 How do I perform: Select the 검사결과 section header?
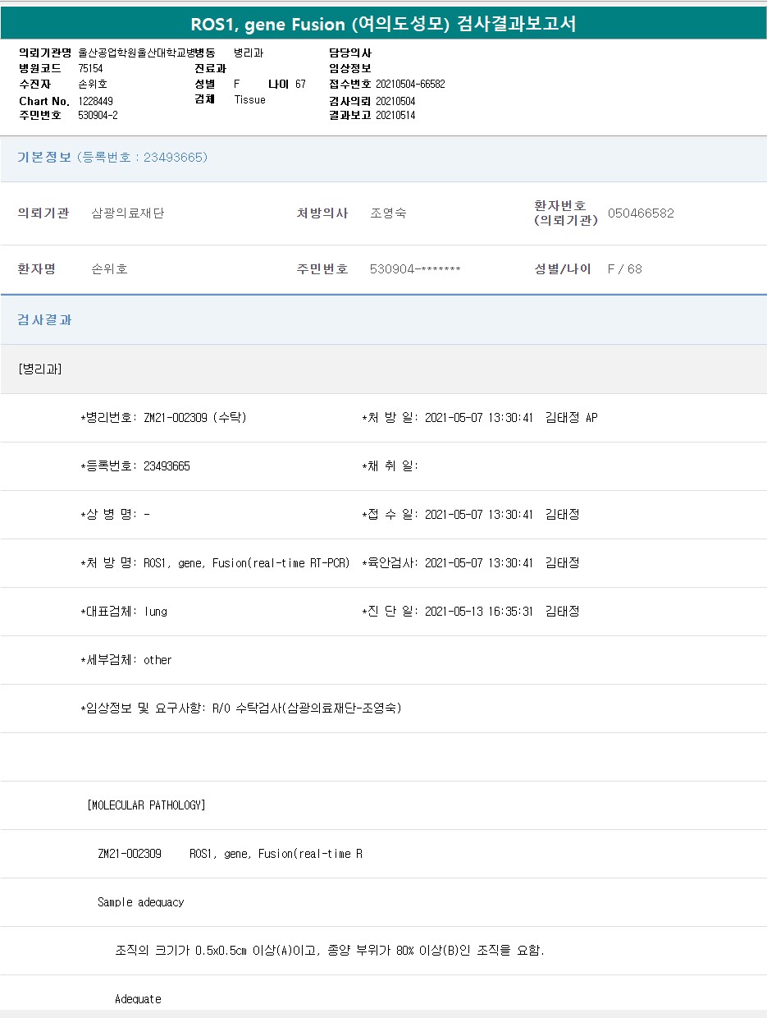point(45,319)
